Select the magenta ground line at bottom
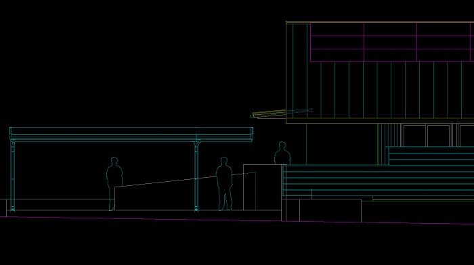The width and height of the screenshot is (474, 265). 237,220
